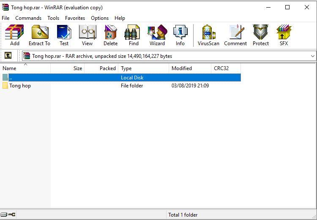This screenshot has height=220, width=317.
Task: Click the 'Local Disk' type cell
Action: click(132, 78)
